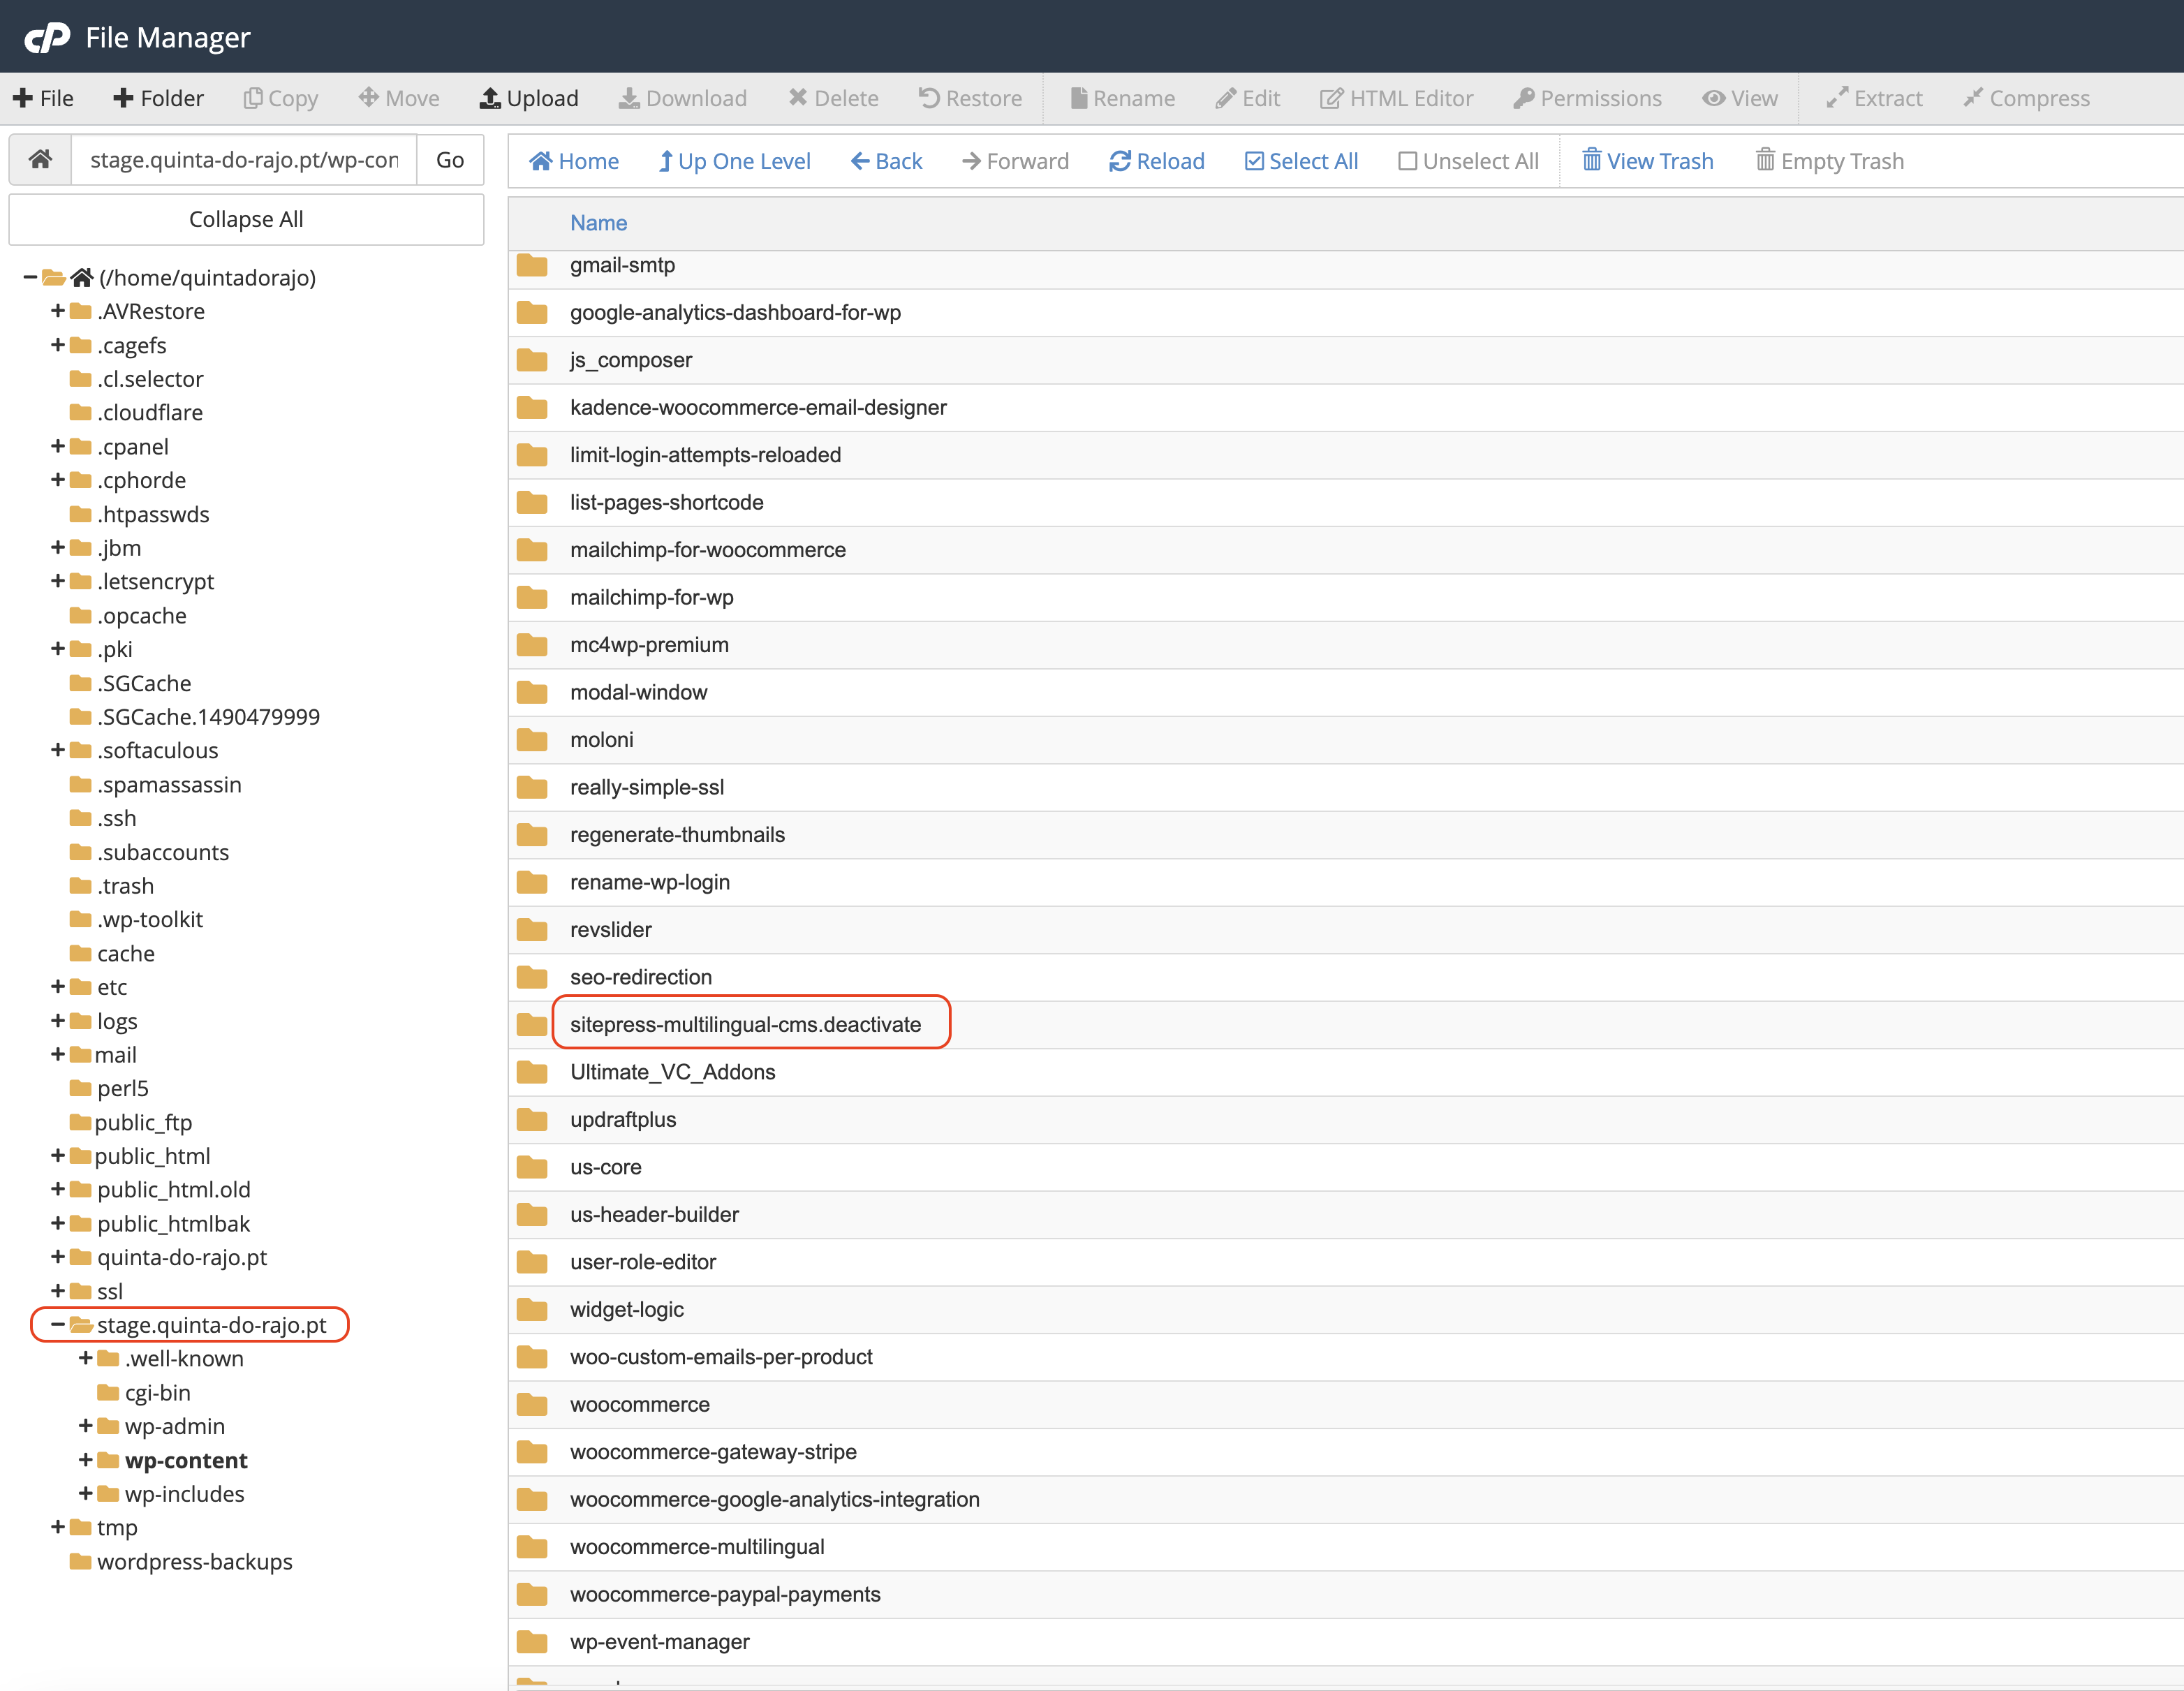The width and height of the screenshot is (2184, 1691).
Task: Select wordpress-backups in the tree
Action: point(194,1562)
